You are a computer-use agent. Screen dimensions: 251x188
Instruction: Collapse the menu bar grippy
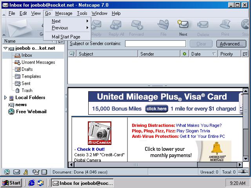(4, 13)
